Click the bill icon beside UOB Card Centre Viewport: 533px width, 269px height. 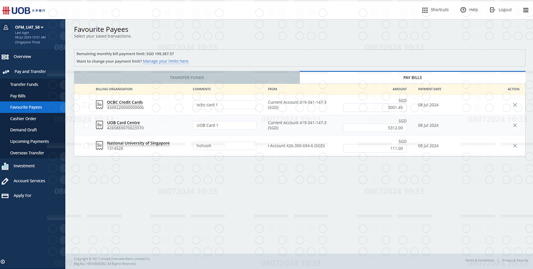(x=99, y=125)
